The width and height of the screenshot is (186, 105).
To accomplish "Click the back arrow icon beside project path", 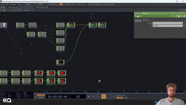I will pyautogui.click(x=21, y=10).
